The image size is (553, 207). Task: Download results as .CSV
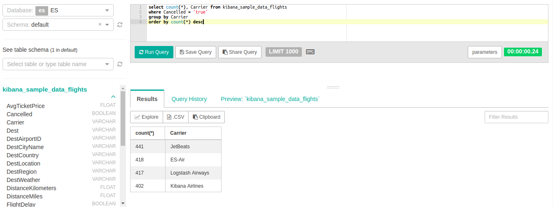click(x=175, y=117)
